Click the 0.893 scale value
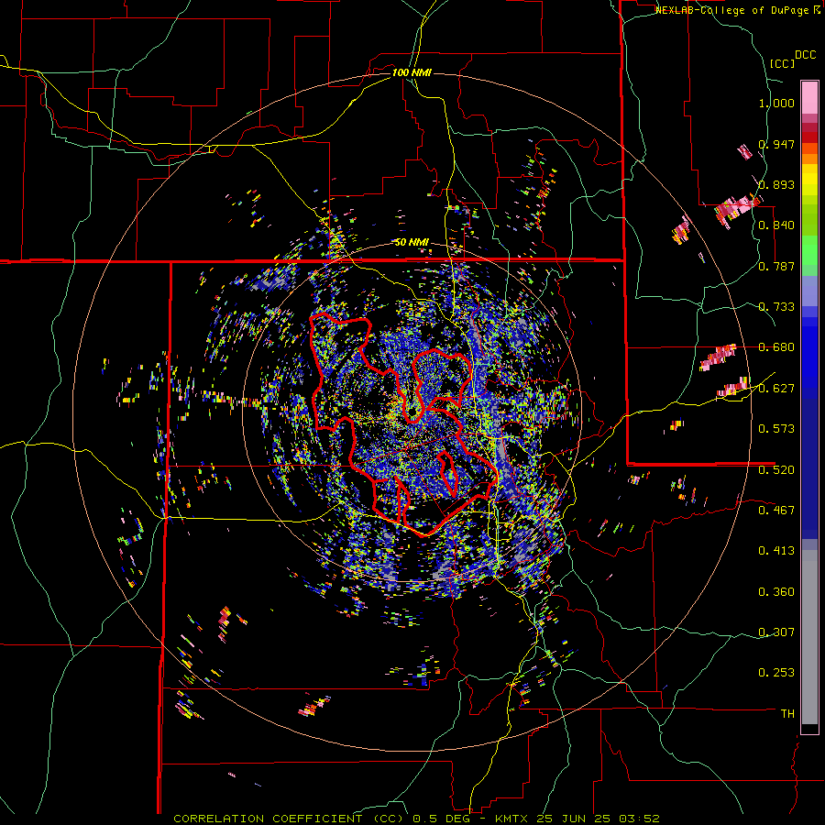Image resolution: width=825 pixels, height=825 pixels. [776, 184]
